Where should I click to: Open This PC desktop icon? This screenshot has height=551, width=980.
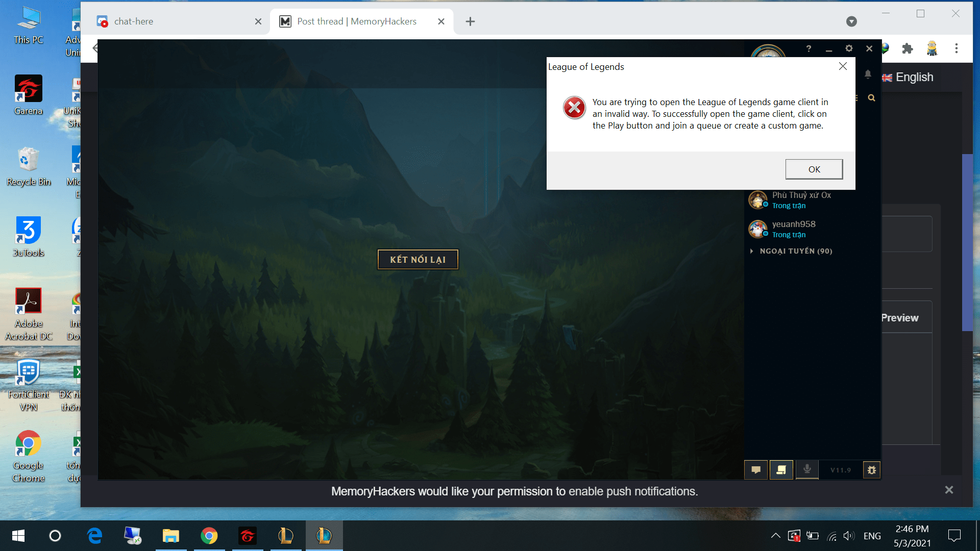pyautogui.click(x=29, y=26)
